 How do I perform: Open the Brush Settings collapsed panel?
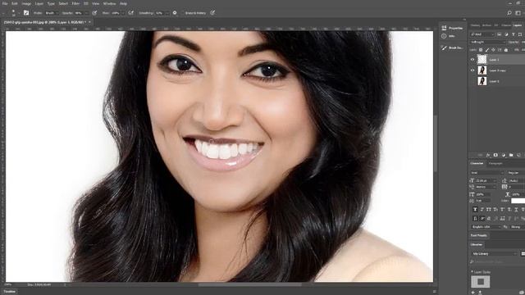453,48
